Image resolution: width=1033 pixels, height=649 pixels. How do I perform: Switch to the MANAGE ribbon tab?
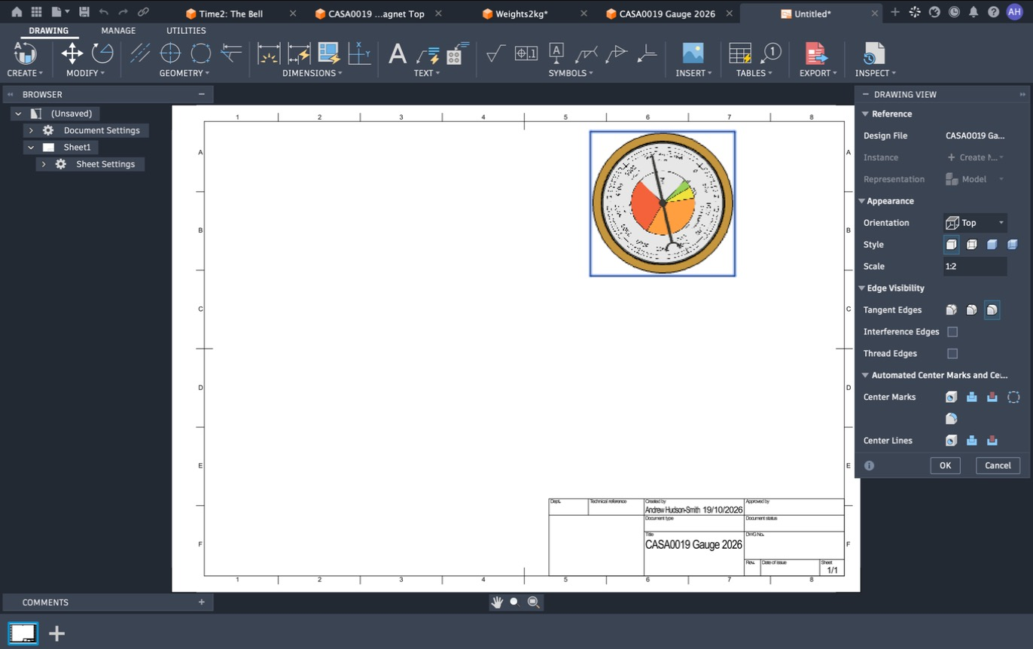tap(118, 31)
